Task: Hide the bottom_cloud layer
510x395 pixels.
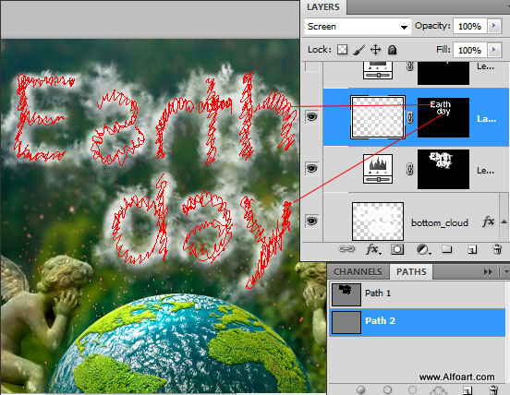Action: coord(311,221)
